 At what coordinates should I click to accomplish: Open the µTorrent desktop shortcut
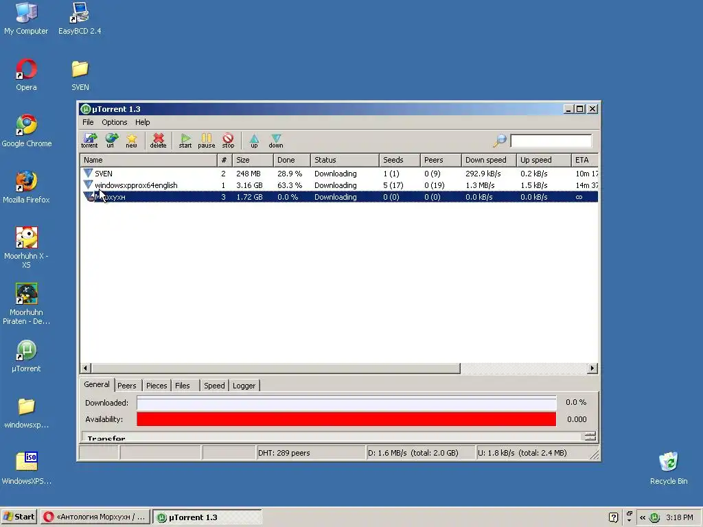tap(26, 356)
